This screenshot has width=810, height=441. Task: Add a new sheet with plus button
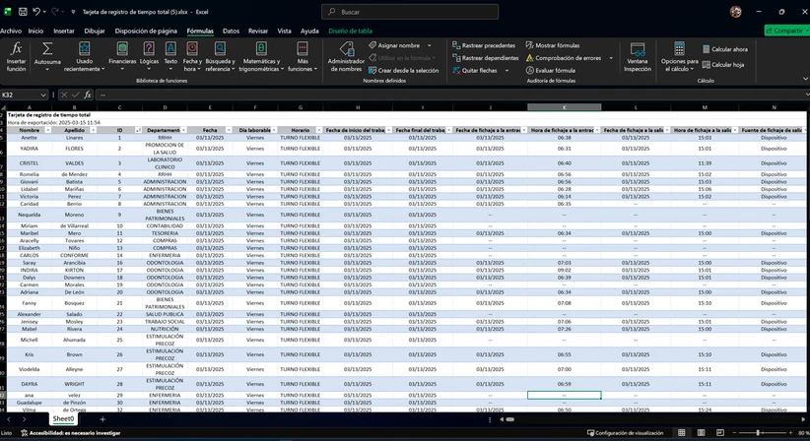pyautogui.click(x=102, y=419)
